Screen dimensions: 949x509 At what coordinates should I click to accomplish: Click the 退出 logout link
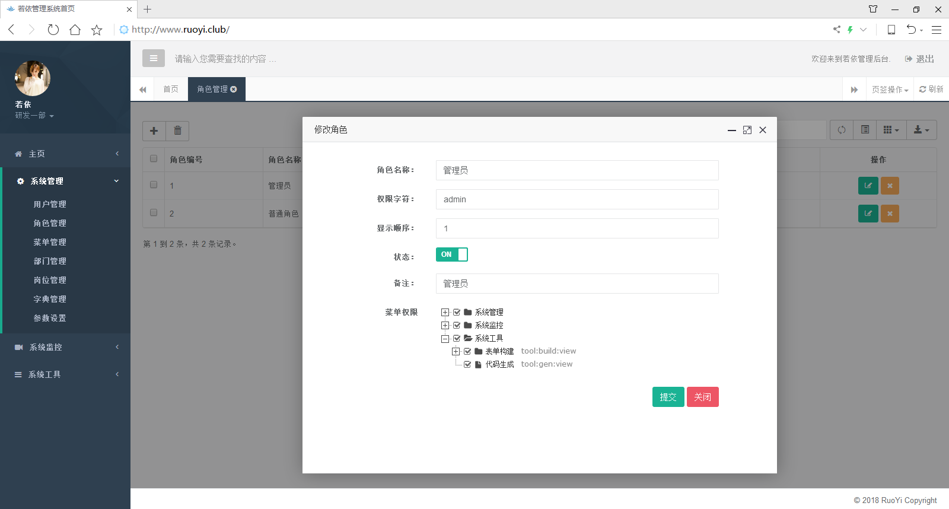pyautogui.click(x=919, y=59)
